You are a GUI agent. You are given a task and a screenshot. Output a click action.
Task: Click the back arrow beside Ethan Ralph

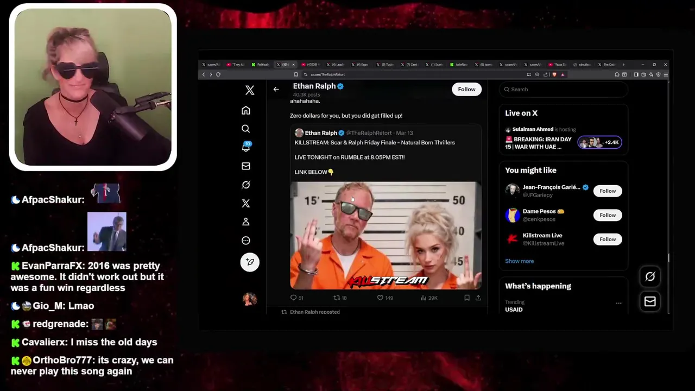(276, 89)
